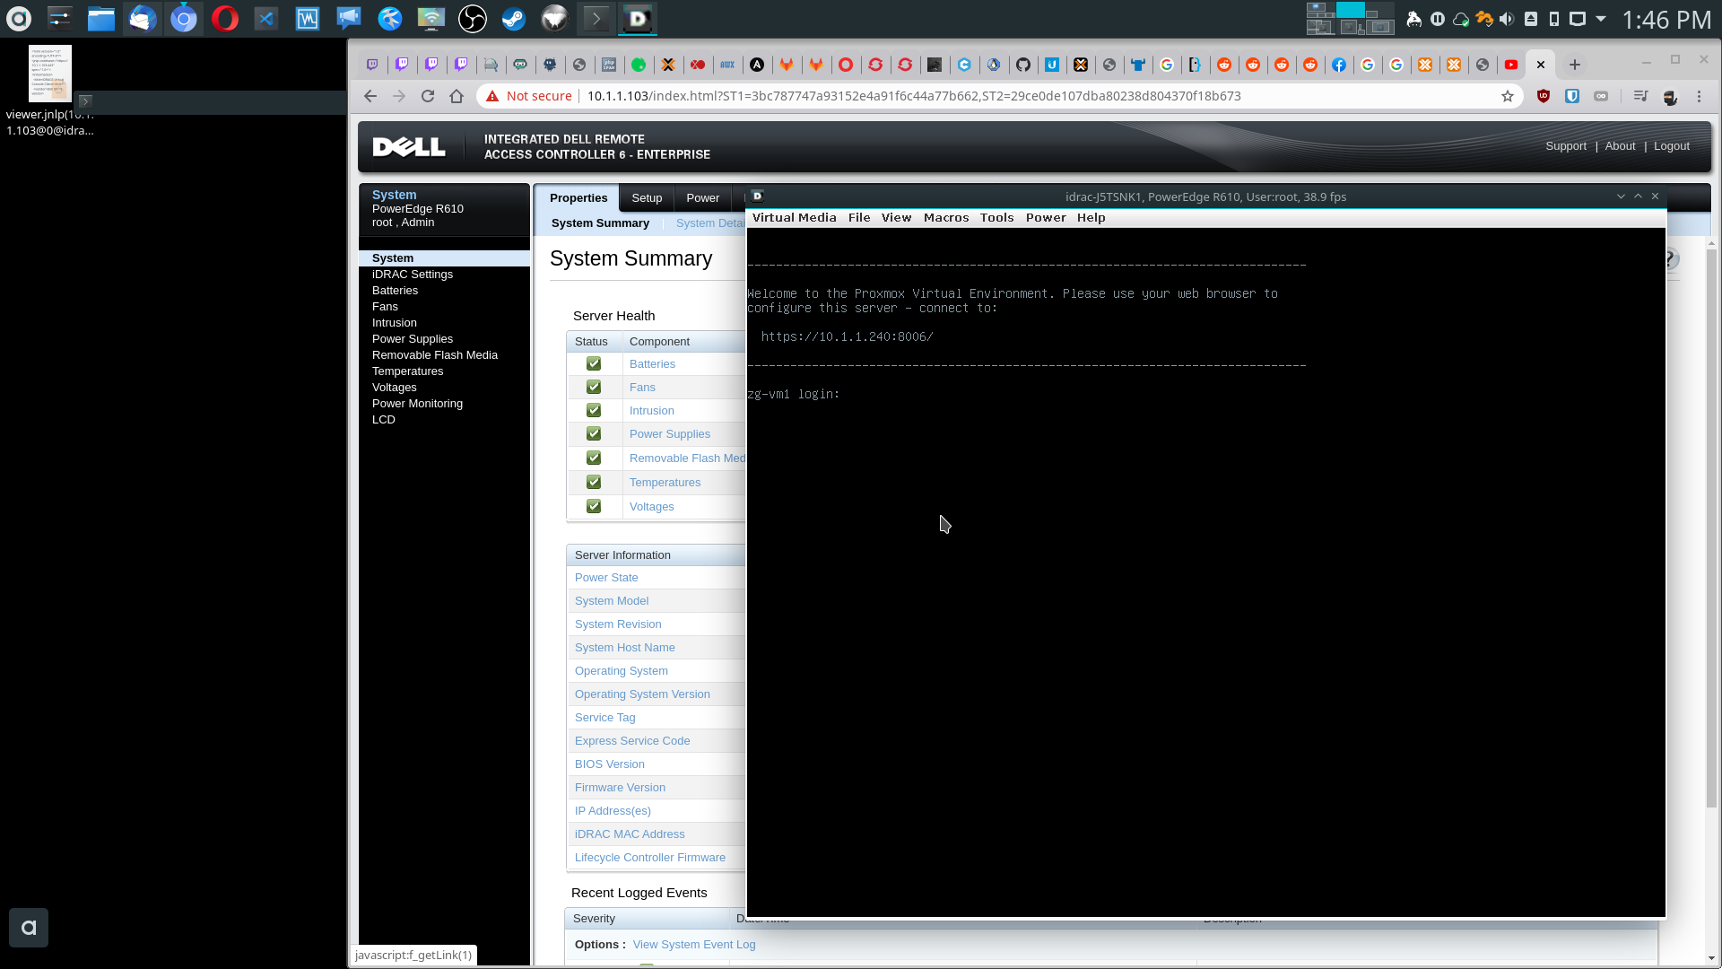The image size is (1722, 969).
Task: Open OBS Studio from the taskbar
Action: 473,18
